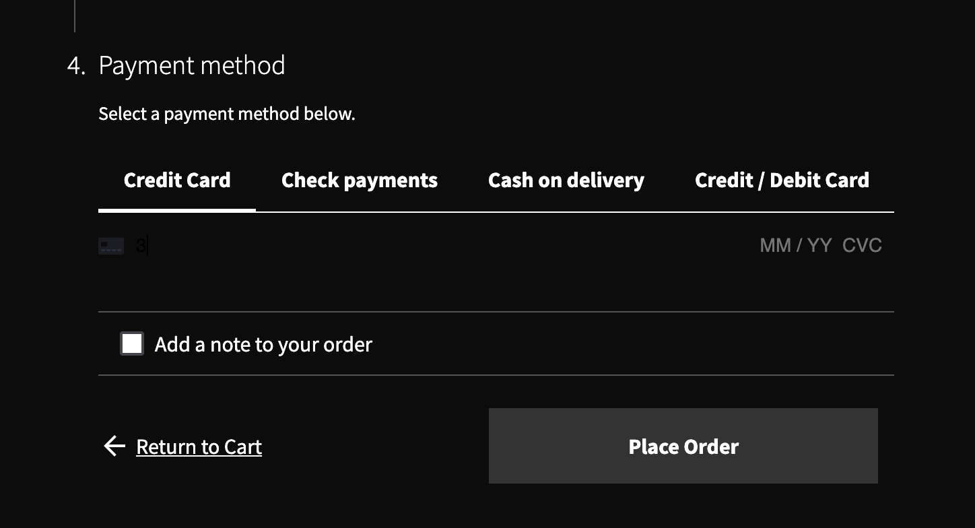Click the CVC code field
Viewport: 975px width, 528px height.
tap(862, 245)
